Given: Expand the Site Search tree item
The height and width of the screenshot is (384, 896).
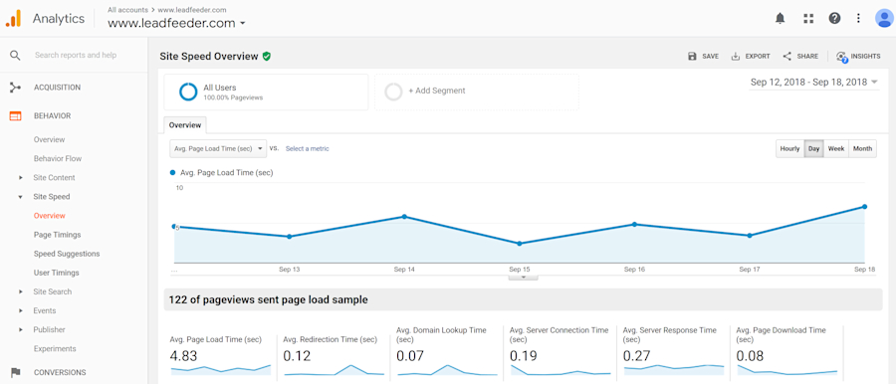Looking at the screenshot, I should click(21, 292).
